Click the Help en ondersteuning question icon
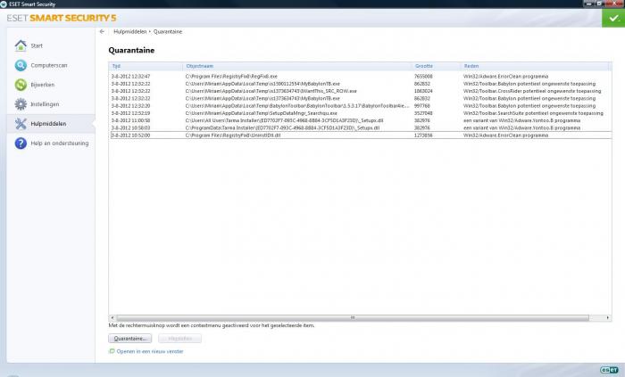The width and height of the screenshot is (625, 377). tap(21, 143)
